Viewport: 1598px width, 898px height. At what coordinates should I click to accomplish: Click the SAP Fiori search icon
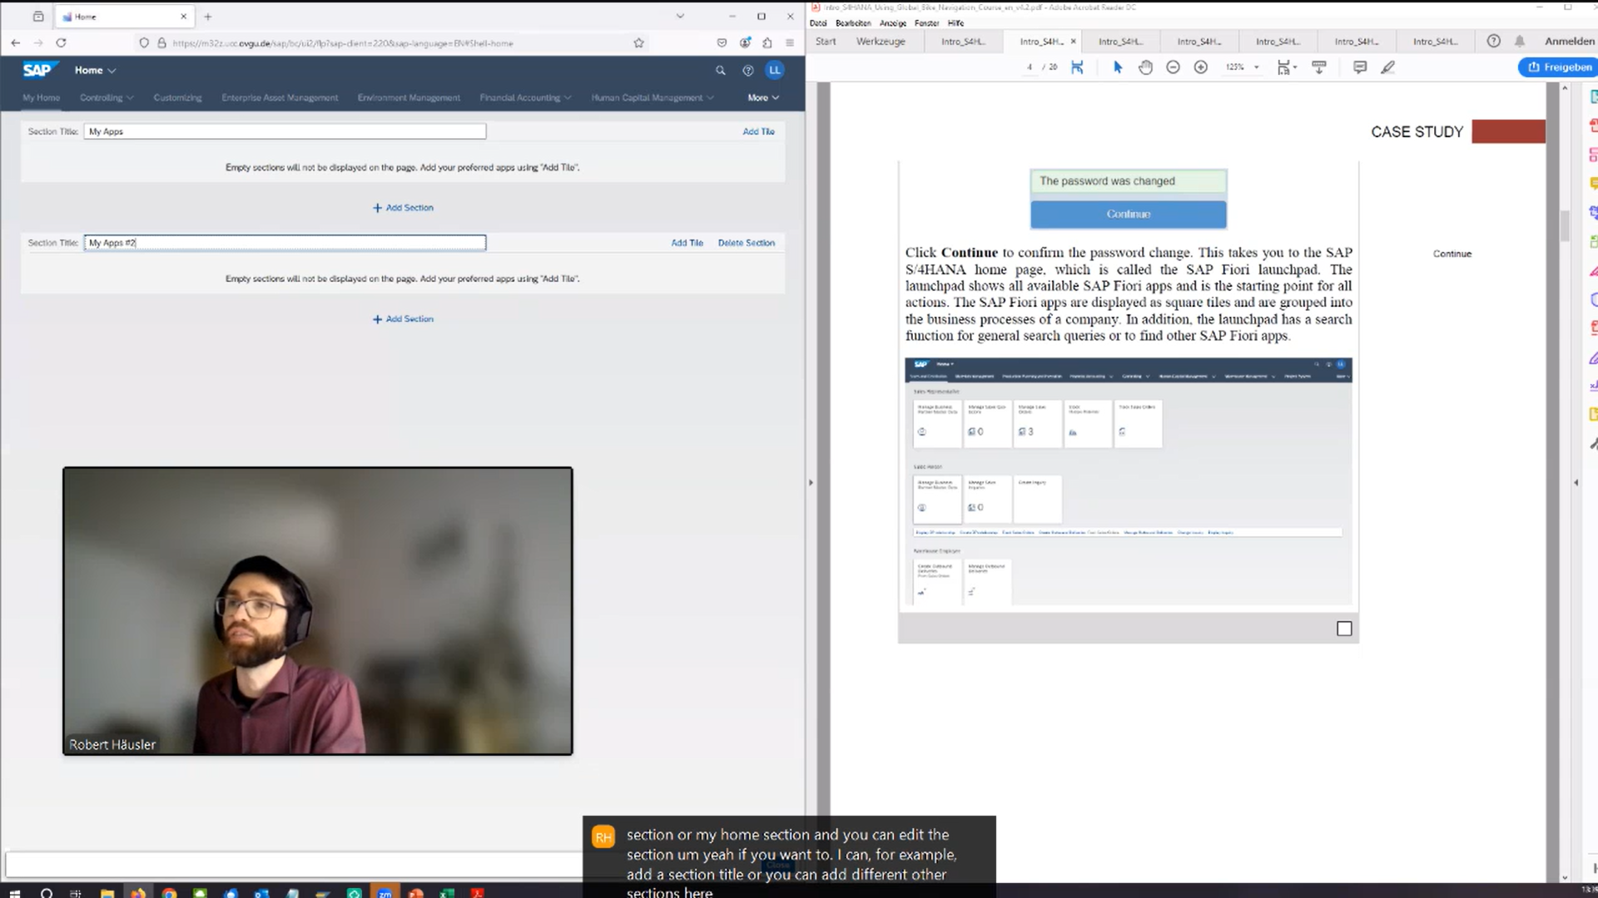[x=721, y=71]
